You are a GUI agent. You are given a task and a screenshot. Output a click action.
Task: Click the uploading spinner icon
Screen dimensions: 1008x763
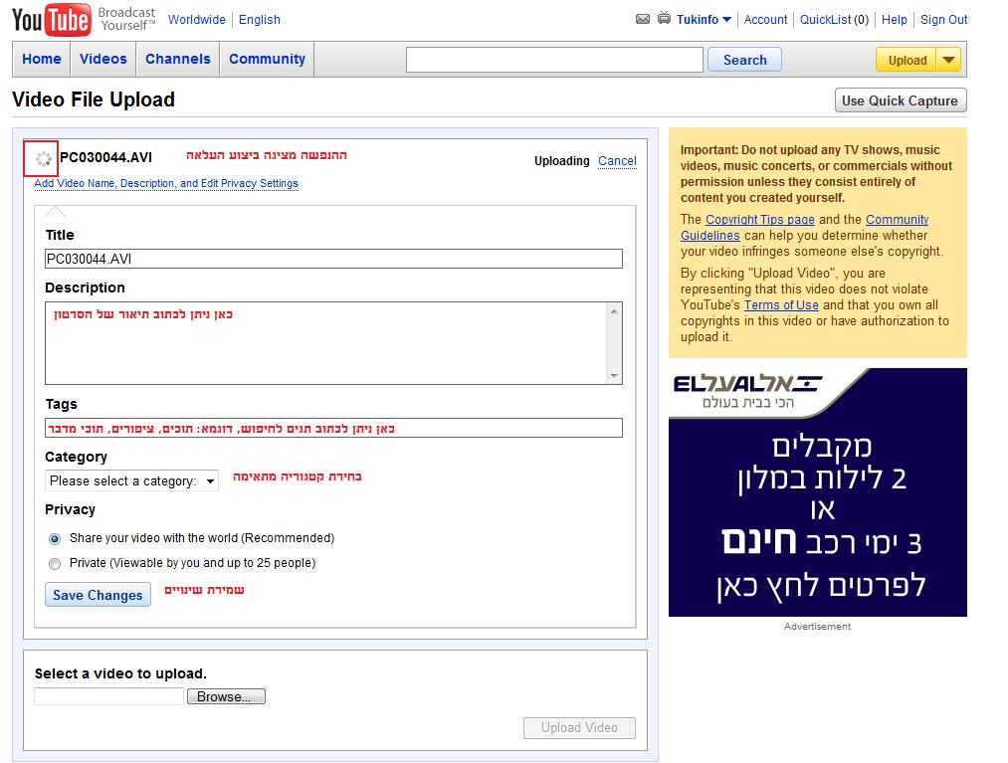(x=42, y=158)
